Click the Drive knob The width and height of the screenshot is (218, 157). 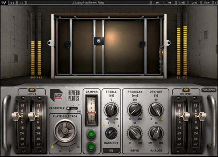tap(134, 133)
